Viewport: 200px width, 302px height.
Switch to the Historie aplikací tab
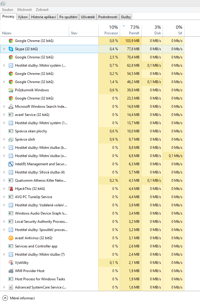[44, 17]
